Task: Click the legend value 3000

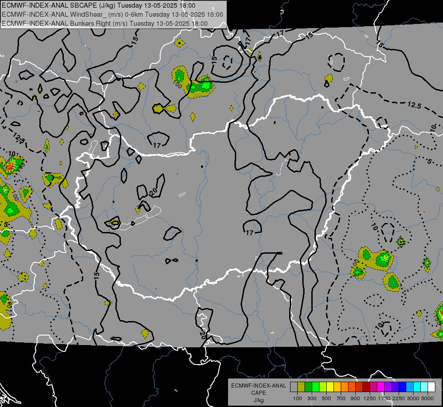Action: coord(413,398)
